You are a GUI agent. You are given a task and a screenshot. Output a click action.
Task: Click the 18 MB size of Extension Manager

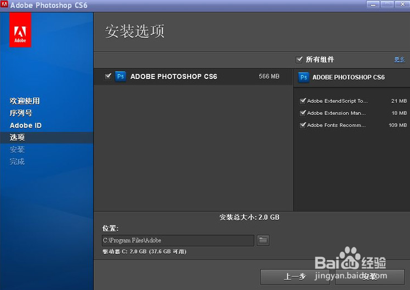(399, 113)
